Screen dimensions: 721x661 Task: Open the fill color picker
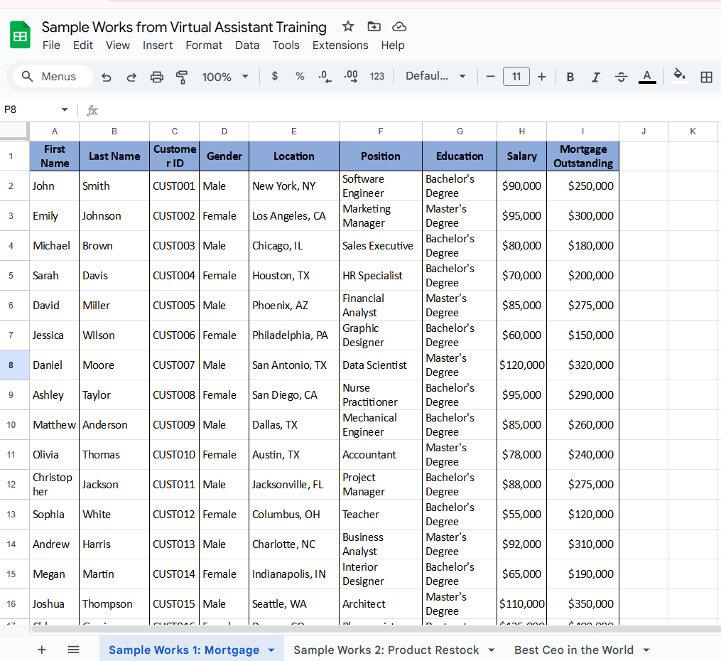[680, 76]
